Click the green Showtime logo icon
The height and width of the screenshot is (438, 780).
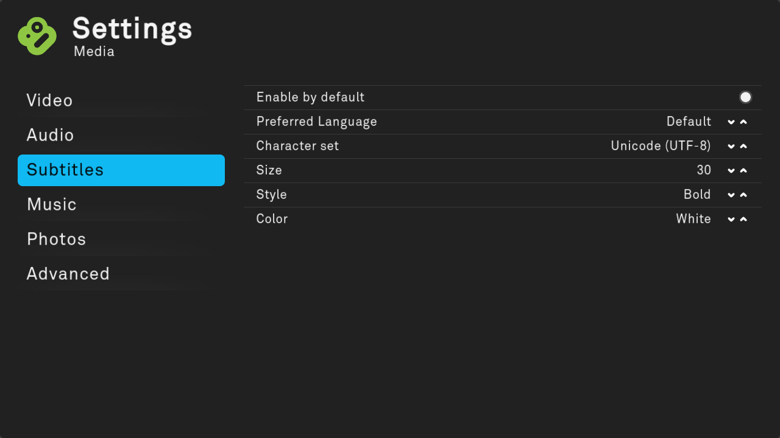point(37,36)
